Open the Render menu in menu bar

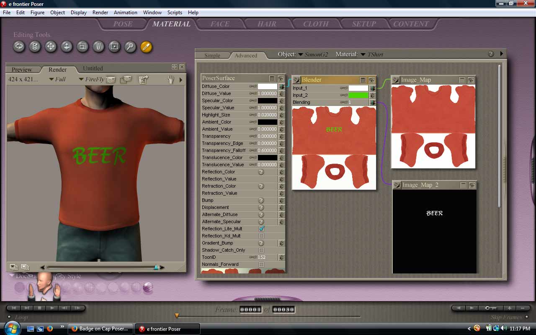tap(100, 13)
